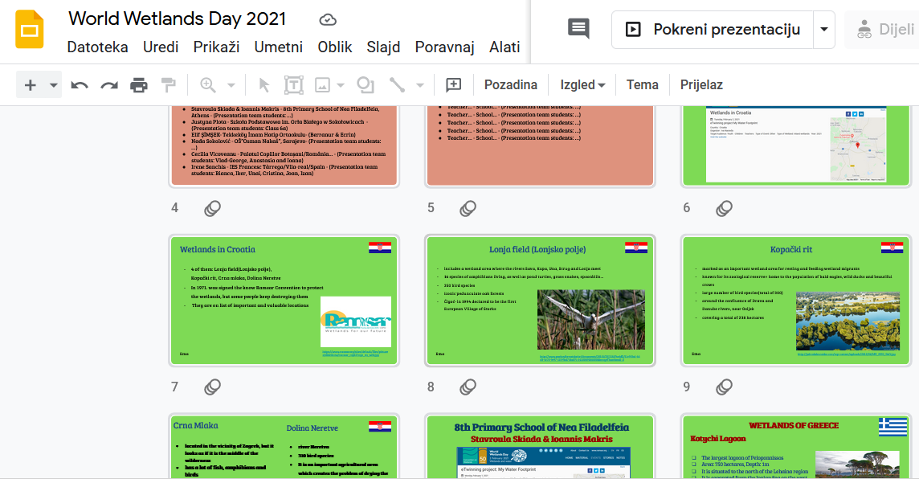Open the zoom level dropdown arrow
The image size is (919, 479).
(x=231, y=86)
